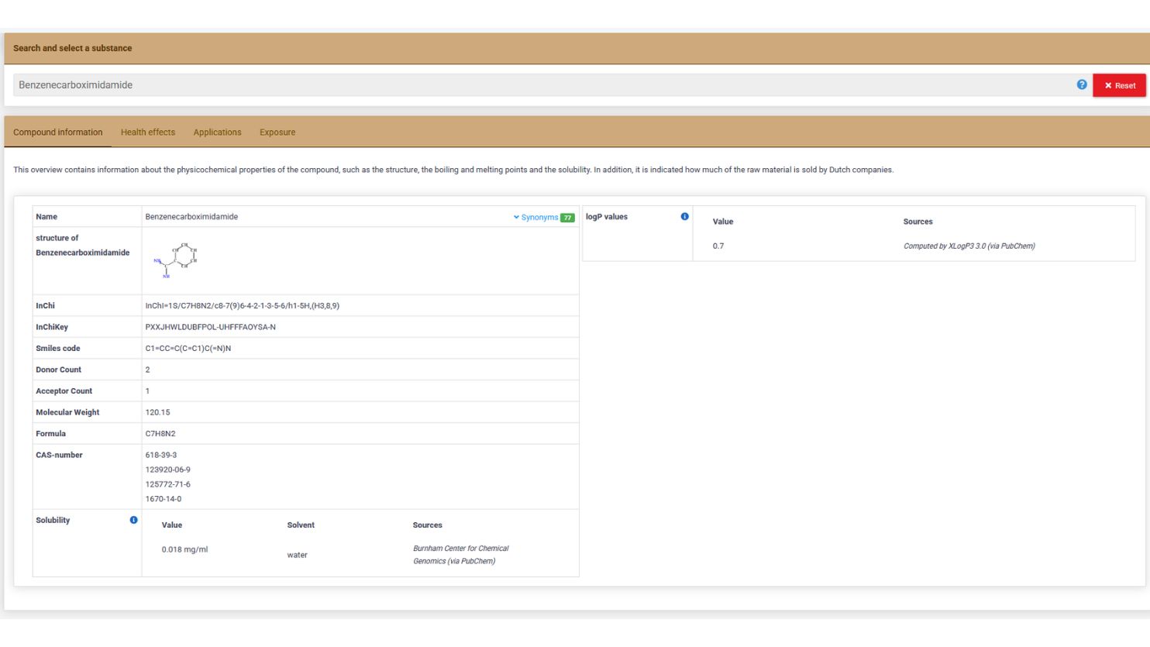Click the InChI identifier string

pyautogui.click(x=242, y=306)
